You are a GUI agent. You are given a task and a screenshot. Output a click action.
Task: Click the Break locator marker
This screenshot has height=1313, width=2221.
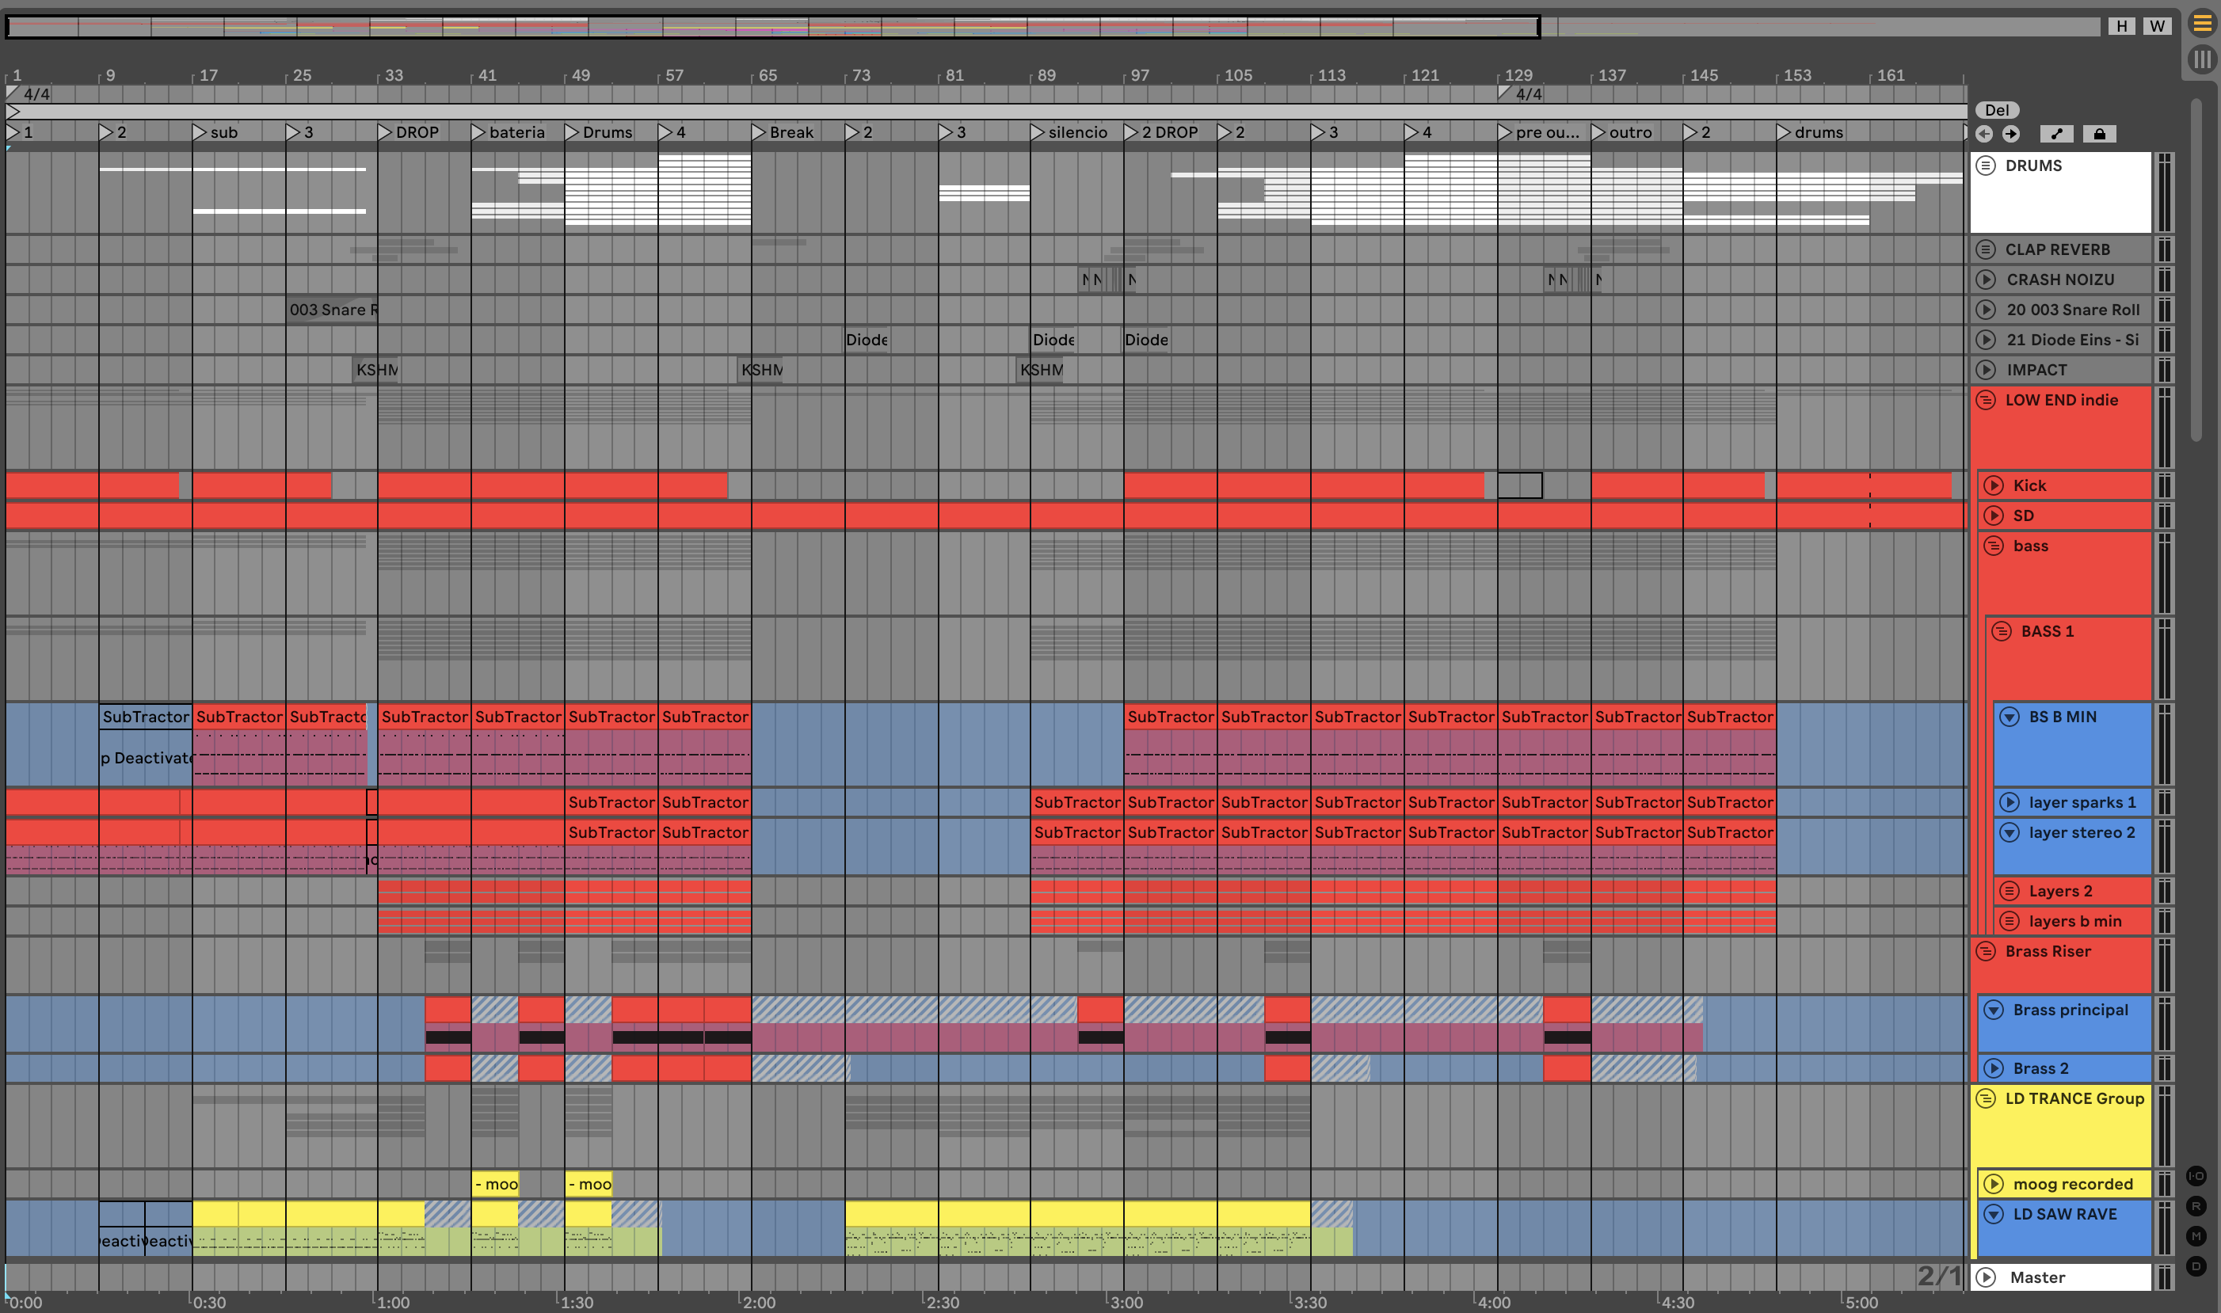point(759,133)
